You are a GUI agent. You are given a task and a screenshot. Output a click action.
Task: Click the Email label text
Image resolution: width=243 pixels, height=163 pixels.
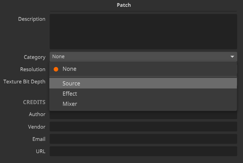click(x=39, y=139)
